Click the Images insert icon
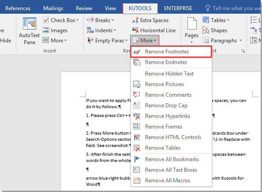262x192 pixels. 46,30
